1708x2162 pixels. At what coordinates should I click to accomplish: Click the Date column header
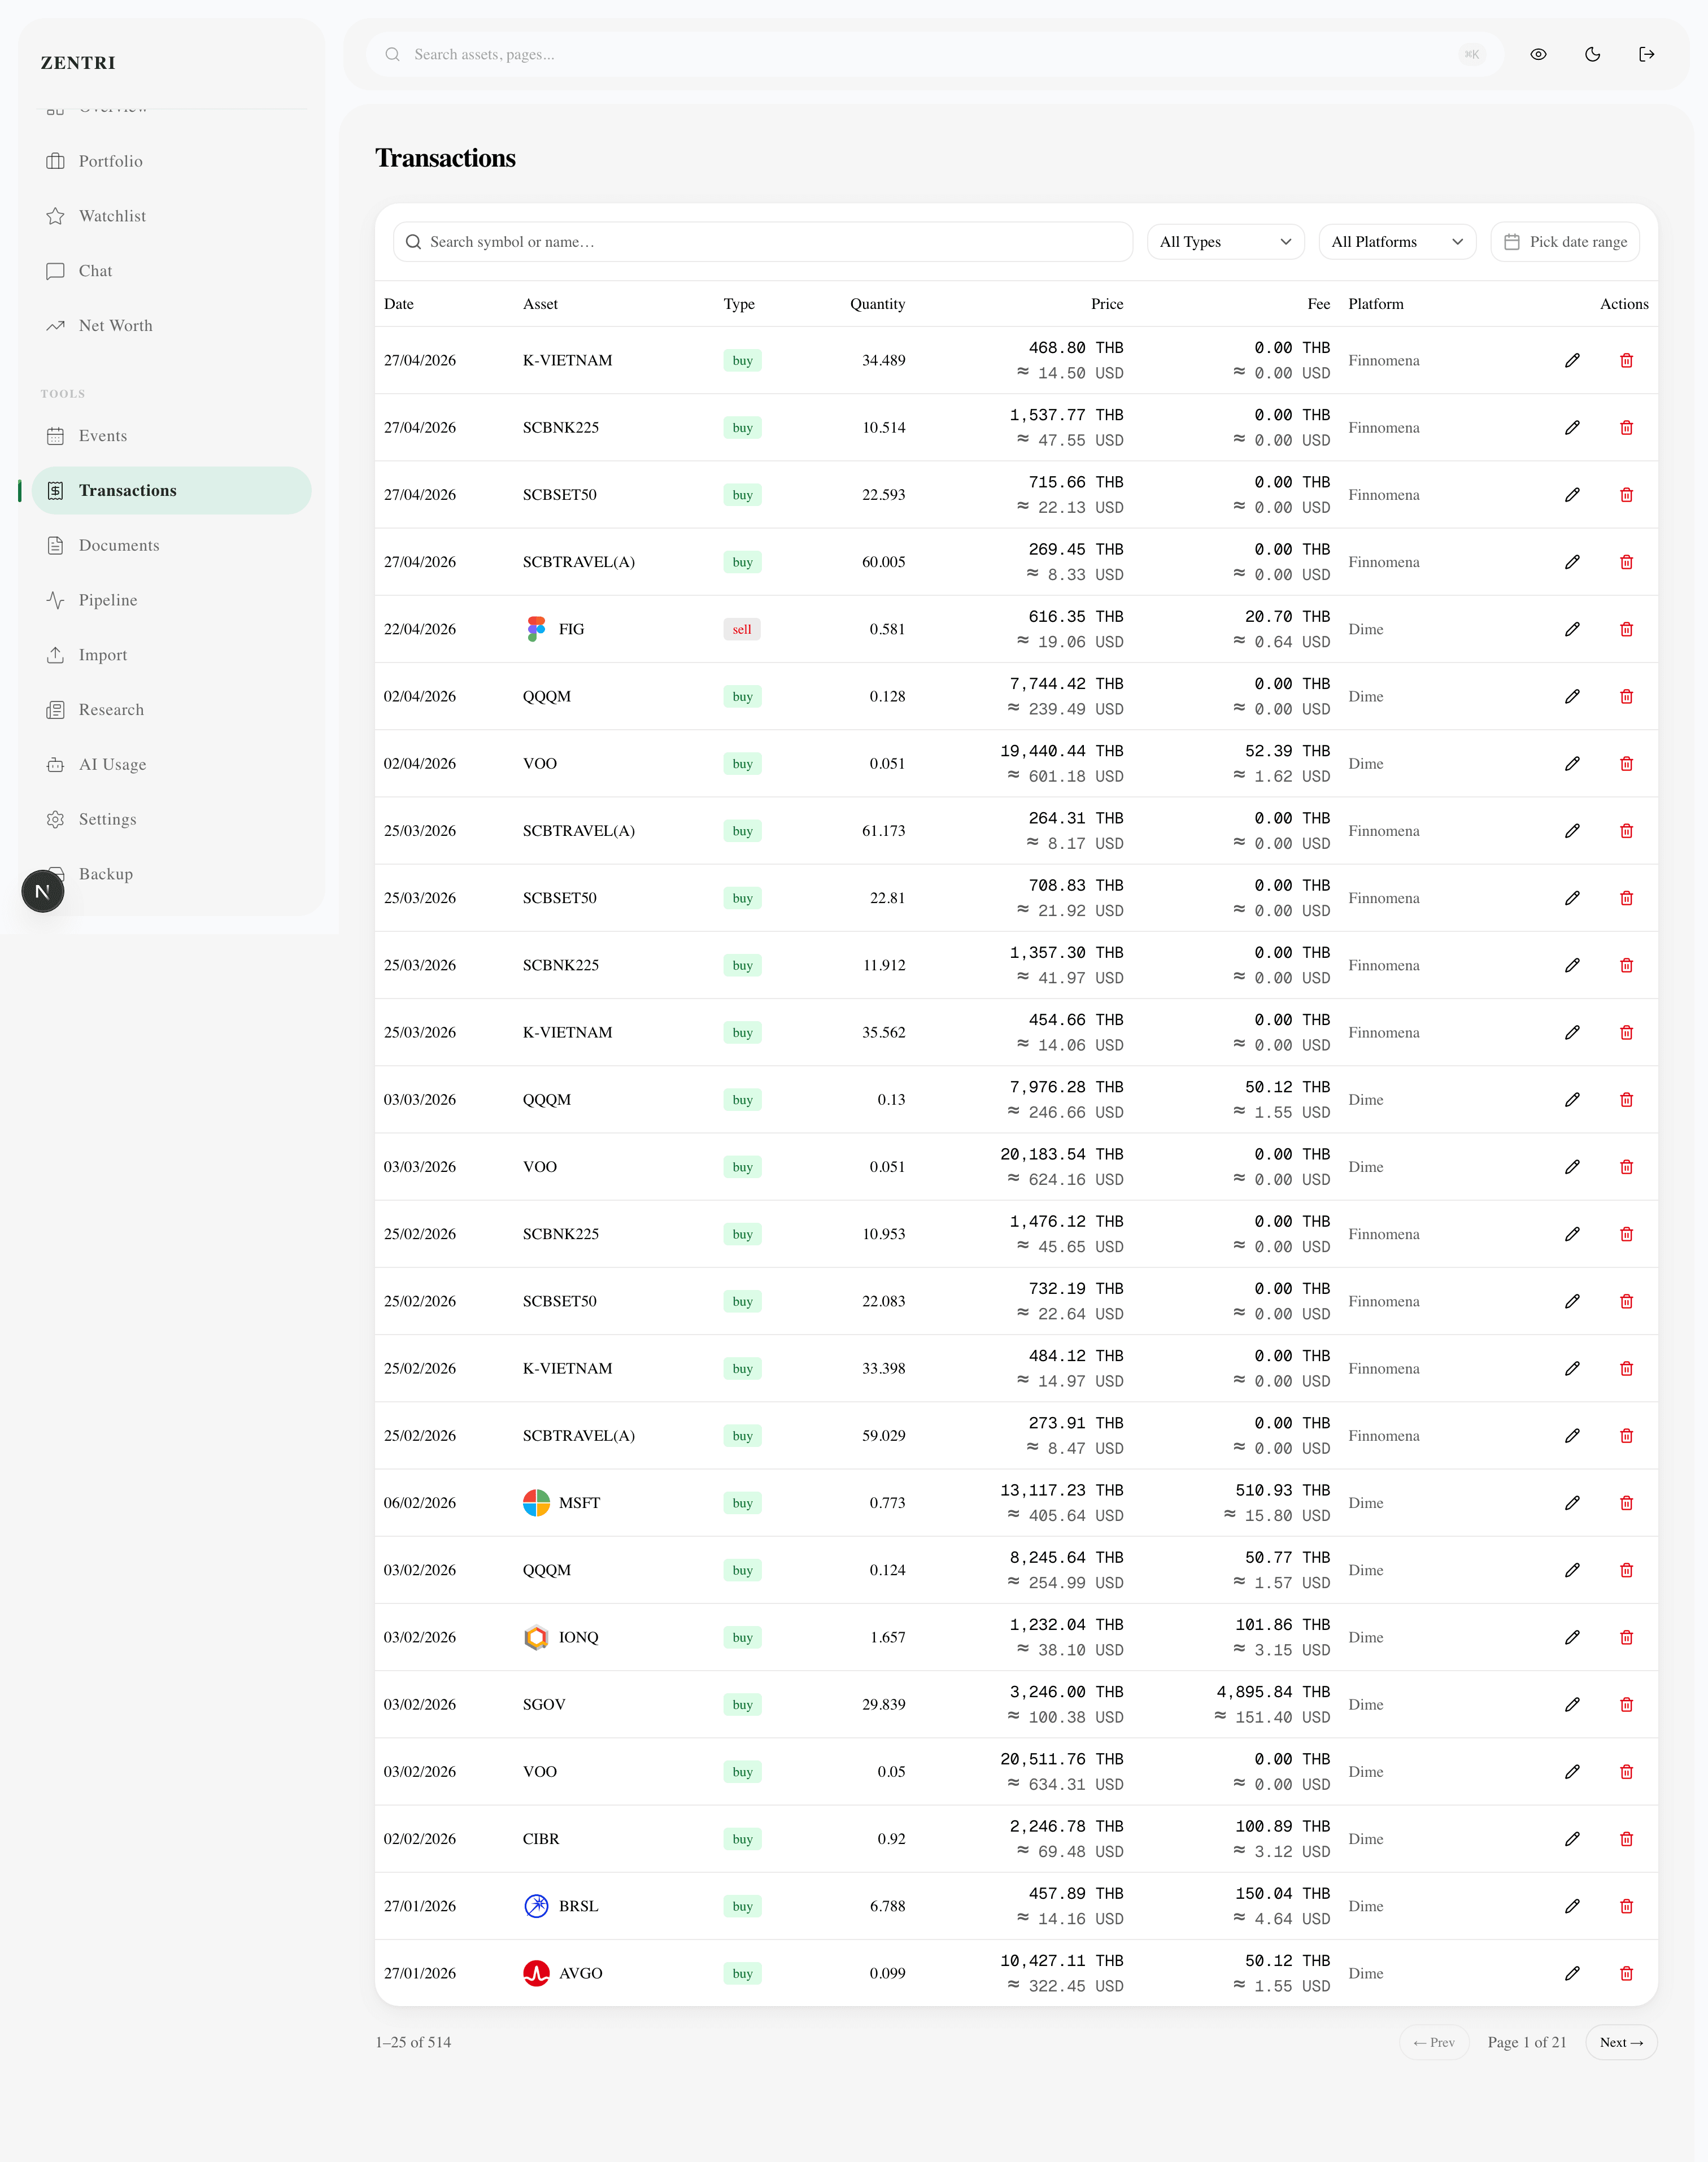click(399, 304)
